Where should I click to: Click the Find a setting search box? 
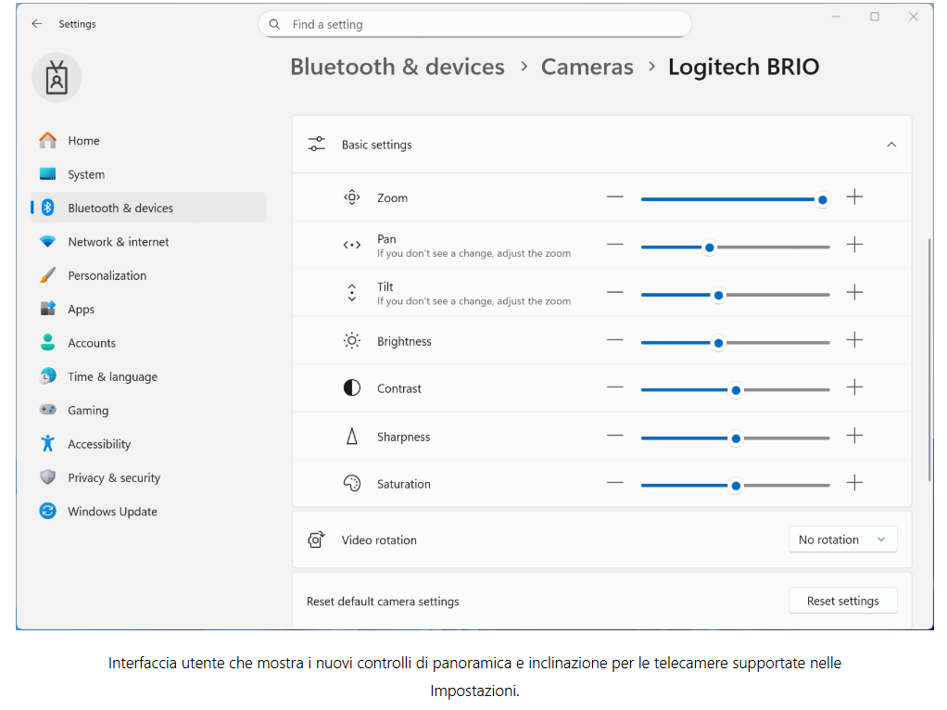click(474, 25)
